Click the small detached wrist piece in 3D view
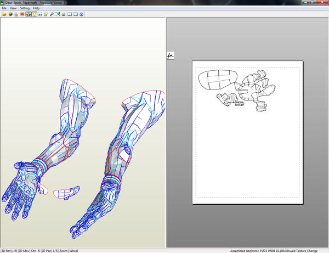 pos(66,193)
